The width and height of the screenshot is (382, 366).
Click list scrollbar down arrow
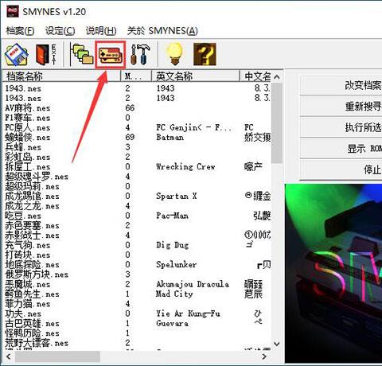(277, 344)
